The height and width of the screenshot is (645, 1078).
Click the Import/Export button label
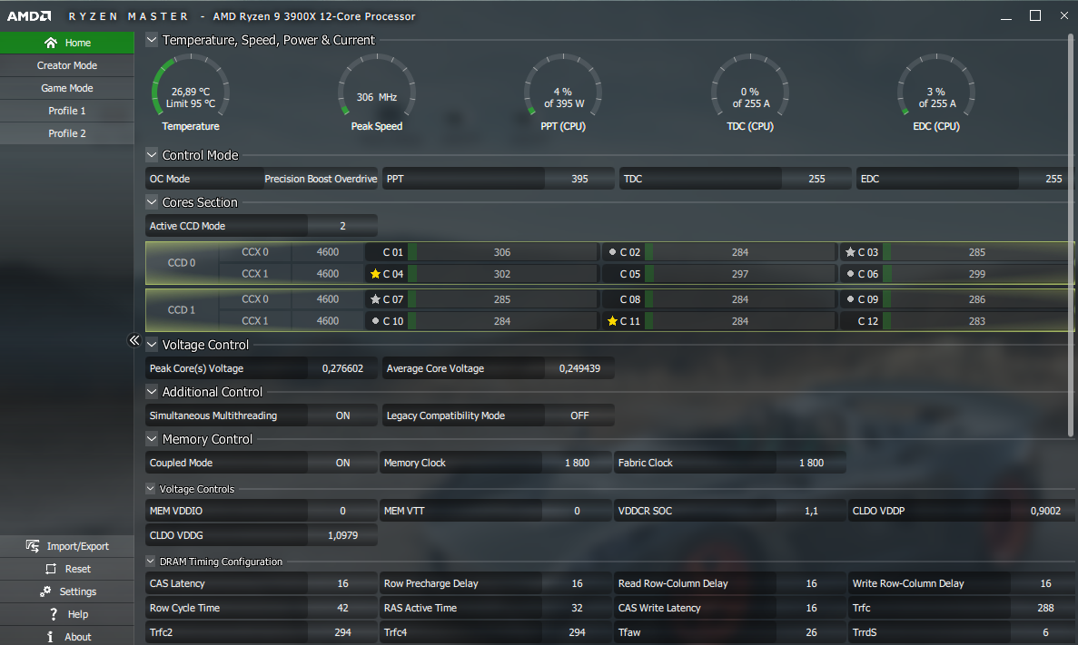[78, 546]
